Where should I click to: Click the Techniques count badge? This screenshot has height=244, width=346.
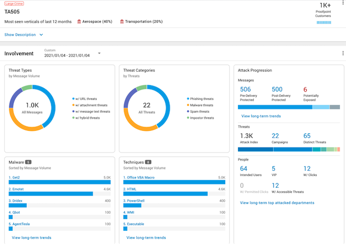pyautogui.click(x=148, y=162)
